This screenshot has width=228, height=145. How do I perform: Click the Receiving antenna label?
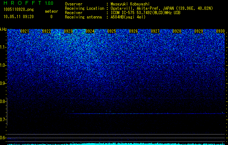point(83,17)
